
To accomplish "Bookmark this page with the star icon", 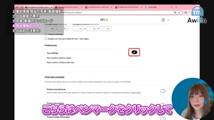I will [179, 13].
